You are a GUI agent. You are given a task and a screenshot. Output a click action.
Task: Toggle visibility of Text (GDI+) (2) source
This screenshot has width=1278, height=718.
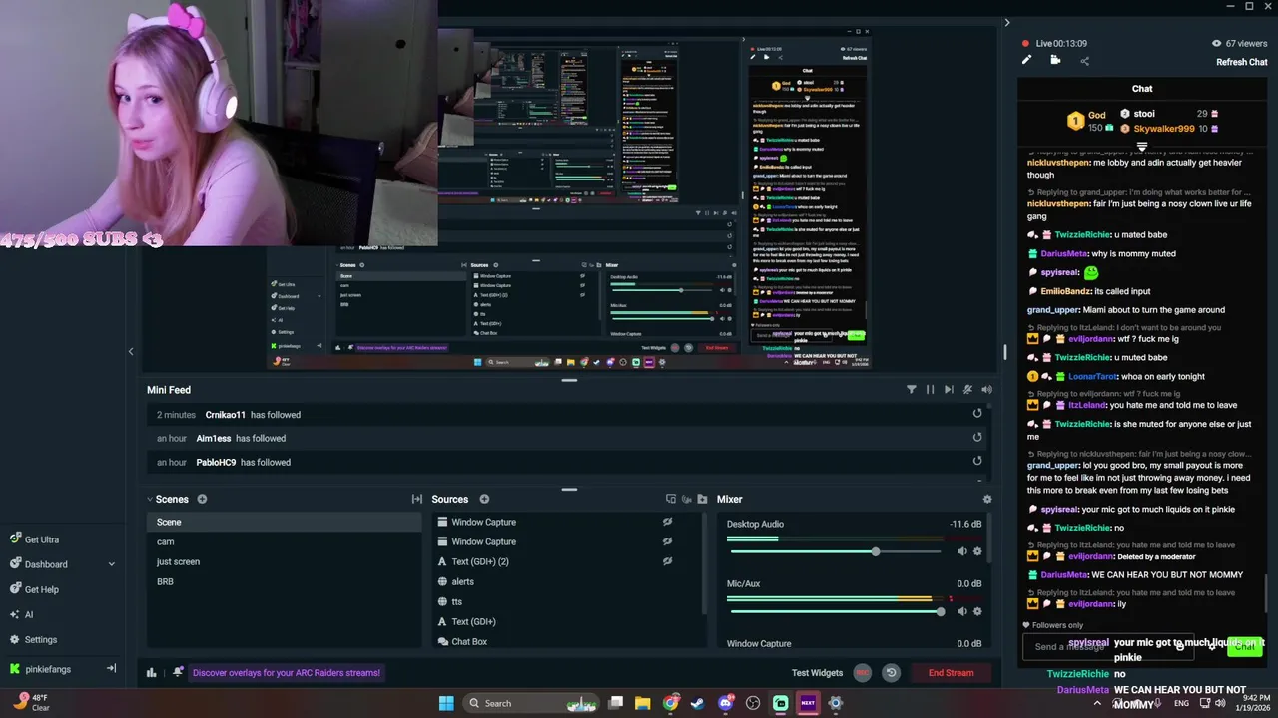(x=667, y=561)
